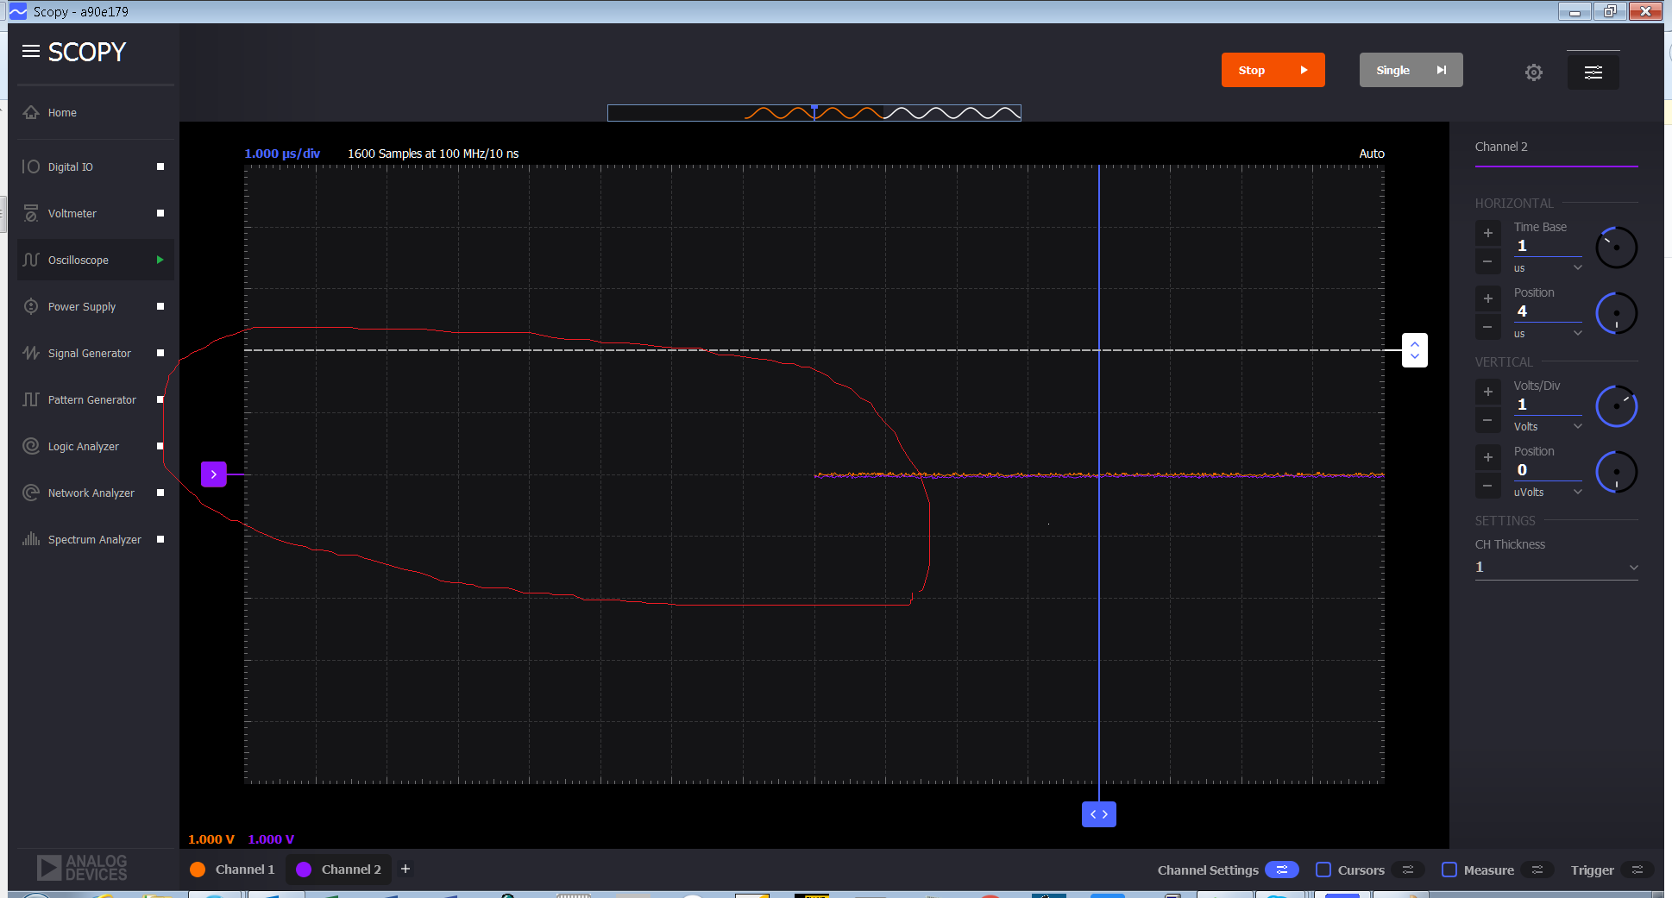Toggle the general settings sliders menu
1672x898 pixels.
click(1593, 72)
